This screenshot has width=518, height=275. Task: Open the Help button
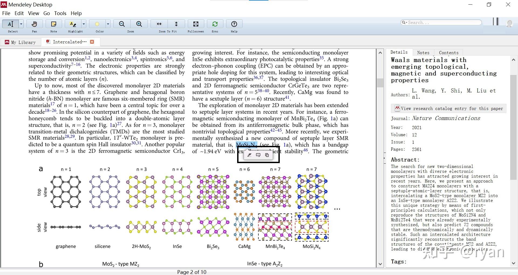(x=234, y=24)
